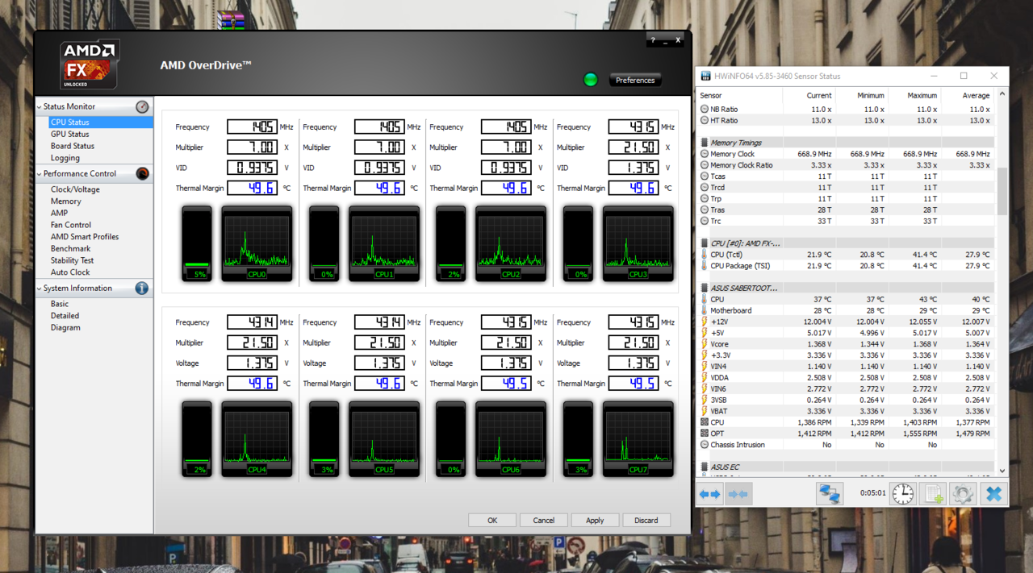Image resolution: width=1033 pixels, height=573 pixels.
Task: Click the CPU6 thermal margin readout
Action: 507,384
